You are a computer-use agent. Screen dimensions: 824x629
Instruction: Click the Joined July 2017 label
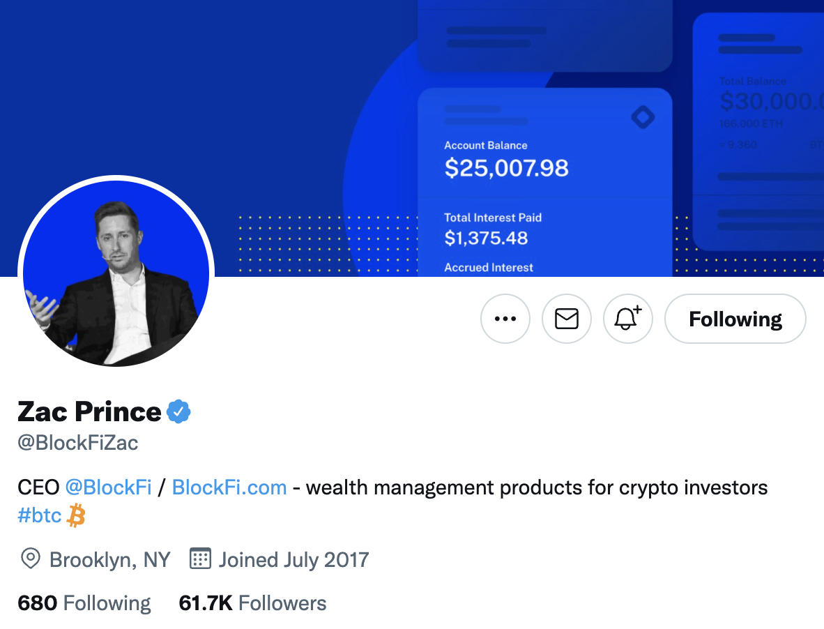click(x=293, y=559)
